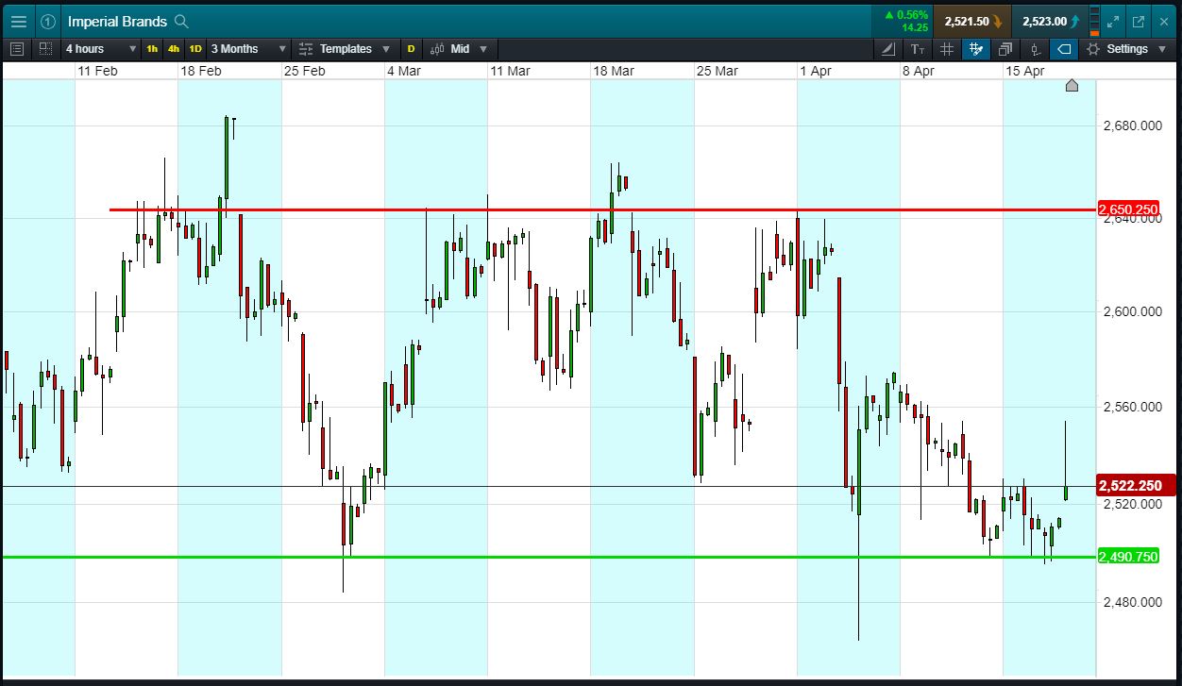1182x686 pixels.
Task: Open the stacked windows chart layout icon
Action: tap(1005, 49)
